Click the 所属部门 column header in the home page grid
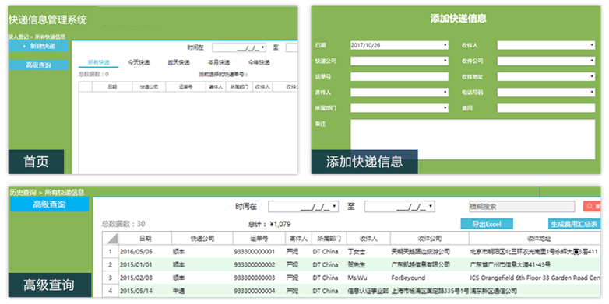The image size is (609, 304). pos(239,87)
